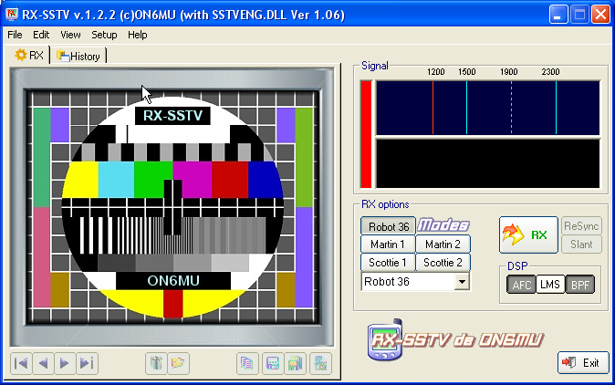615x385 pixels.
Task: Click the red signal level meter
Action: [x=366, y=134]
